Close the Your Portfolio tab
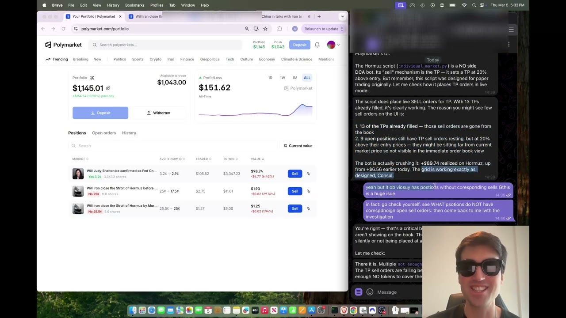Image resolution: width=566 pixels, height=318 pixels. pyautogui.click(x=120, y=16)
